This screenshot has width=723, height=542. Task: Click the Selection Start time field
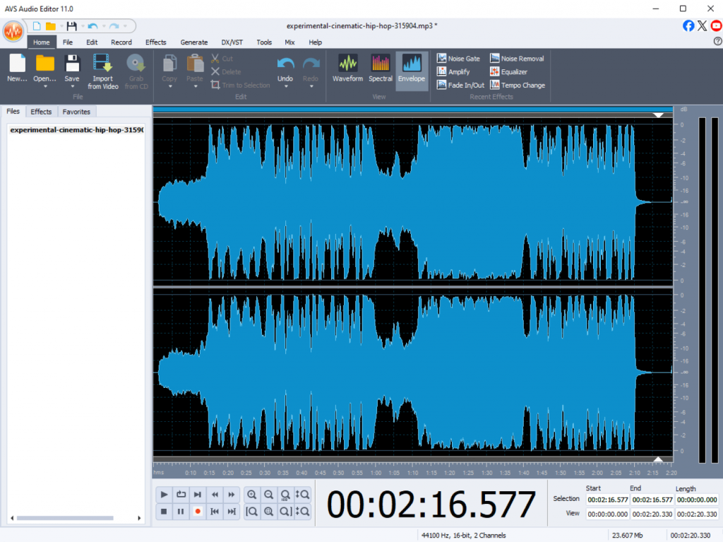(x=606, y=500)
